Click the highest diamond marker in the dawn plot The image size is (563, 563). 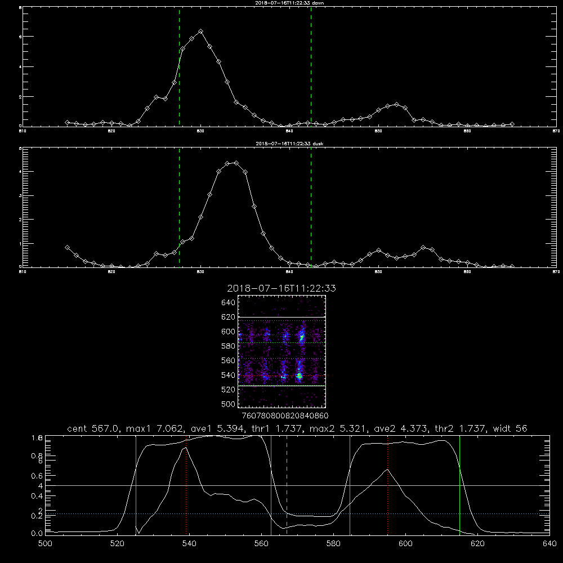[x=201, y=32]
